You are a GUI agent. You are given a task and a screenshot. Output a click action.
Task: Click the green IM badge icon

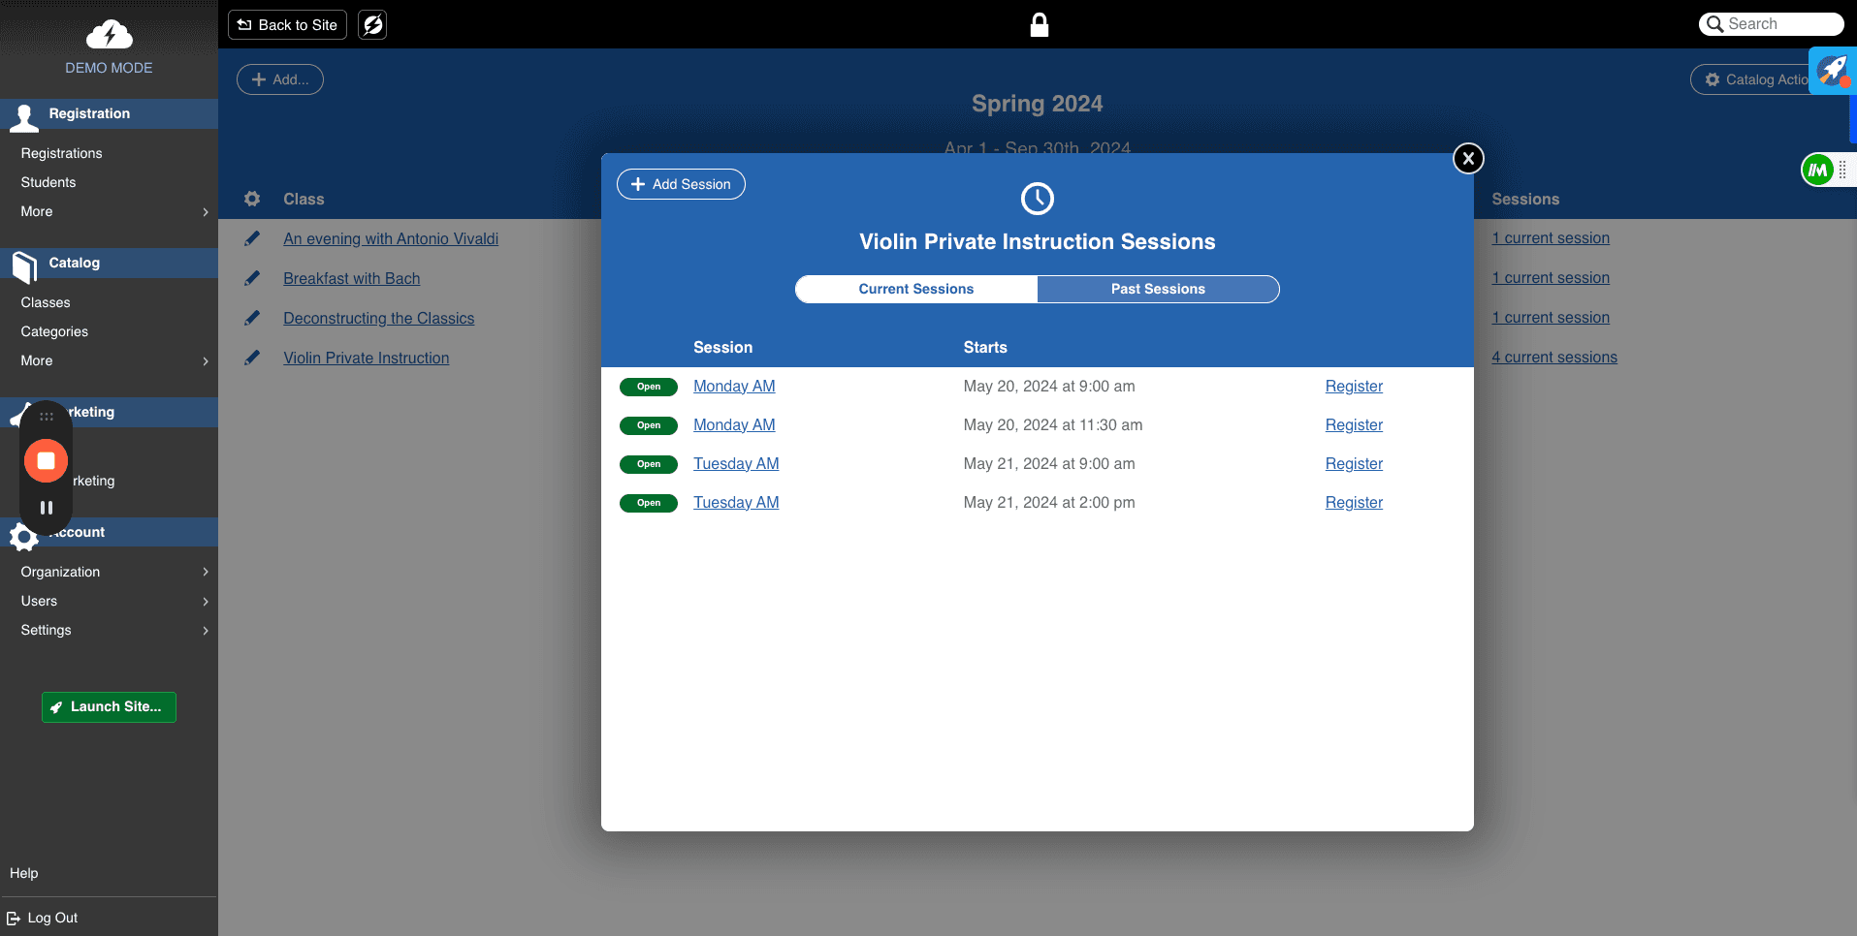1817,171
